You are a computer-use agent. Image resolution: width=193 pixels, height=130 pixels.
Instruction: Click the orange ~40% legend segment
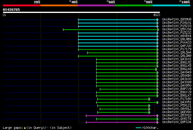[59, 5]
